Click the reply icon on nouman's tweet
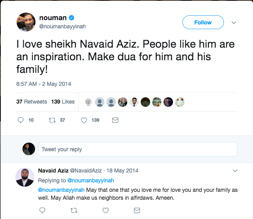Screen dimensions: 253x219 click(21, 120)
